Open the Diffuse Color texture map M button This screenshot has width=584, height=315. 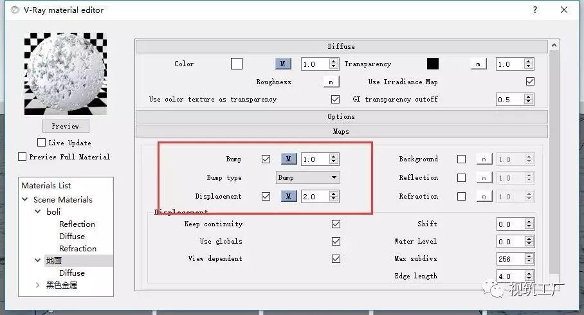[x=283, y=64]
